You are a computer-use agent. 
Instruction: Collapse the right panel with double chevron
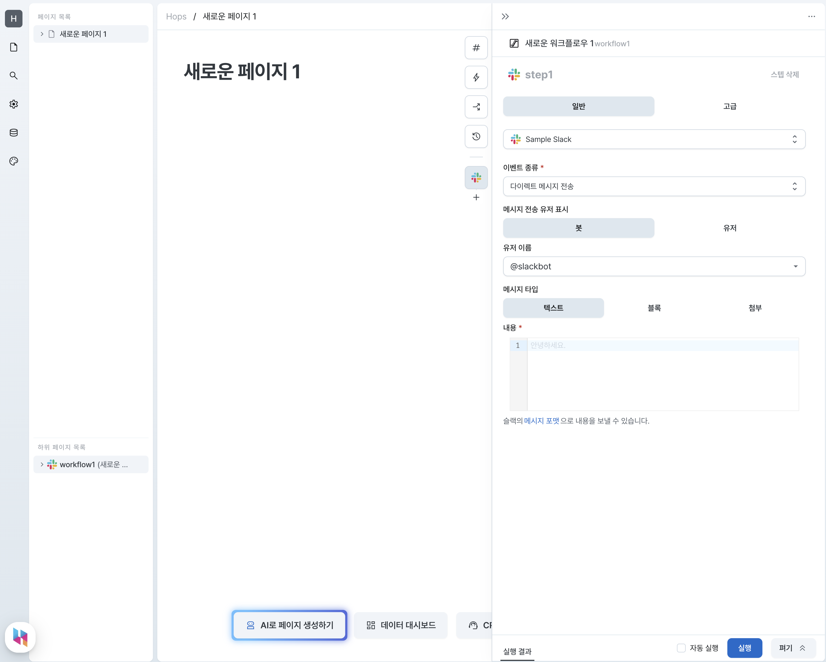point(505,16)
